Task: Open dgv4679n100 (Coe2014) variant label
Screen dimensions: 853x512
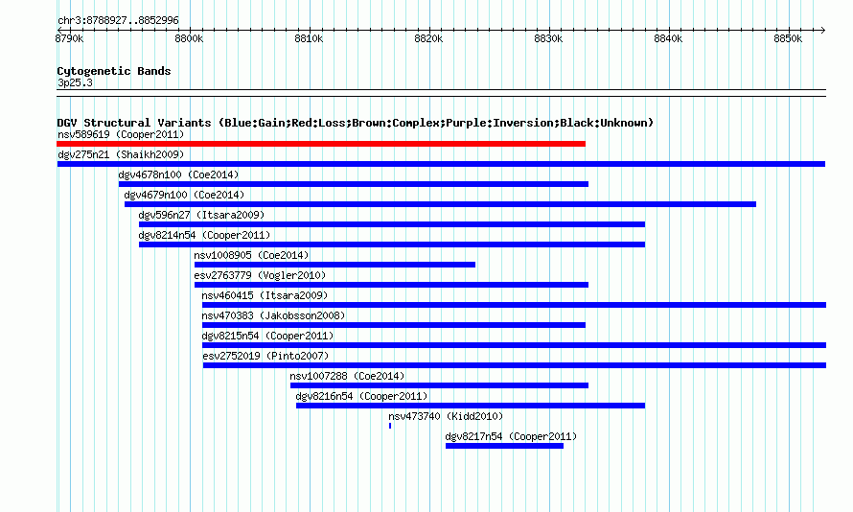Action: (x=184, y=195)
